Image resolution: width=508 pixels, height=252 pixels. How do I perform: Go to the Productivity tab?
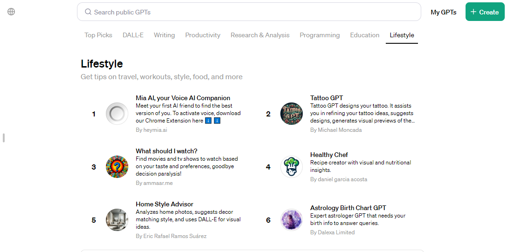202,35
